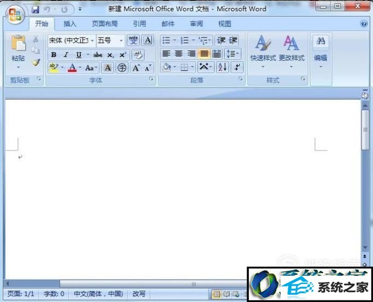
Task: Show or hide paragraph marks
Action: coord(237,67)
